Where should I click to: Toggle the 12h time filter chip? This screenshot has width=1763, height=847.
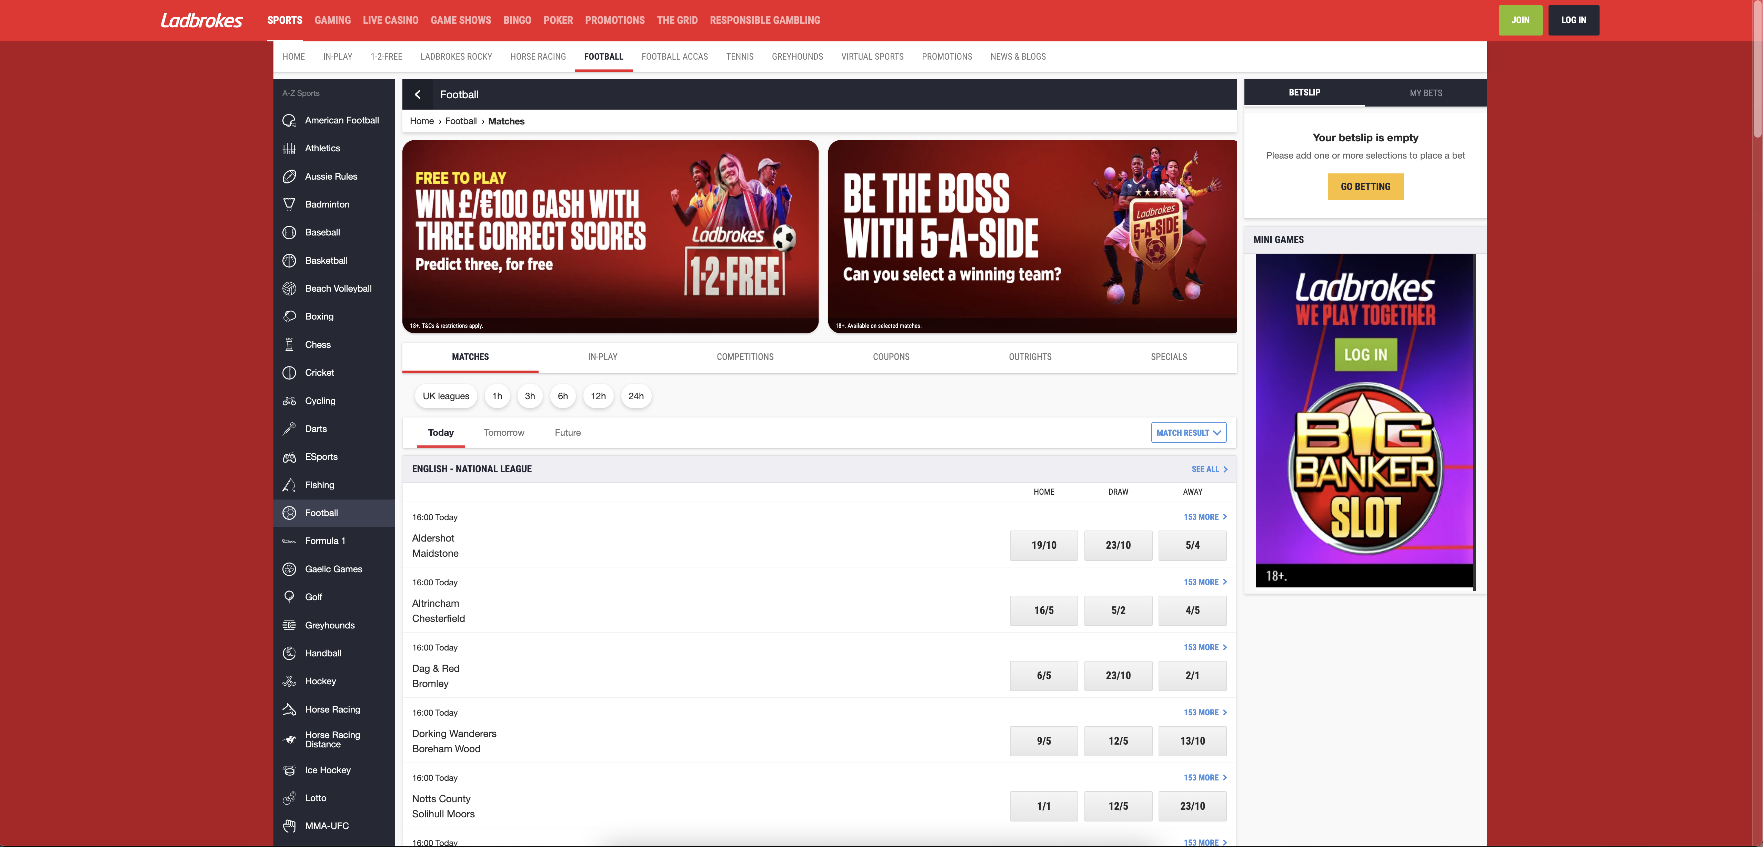pos(598,396)
